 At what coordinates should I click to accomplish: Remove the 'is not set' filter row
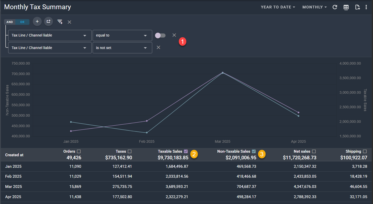pyautogui.click(x=158, y=47)
